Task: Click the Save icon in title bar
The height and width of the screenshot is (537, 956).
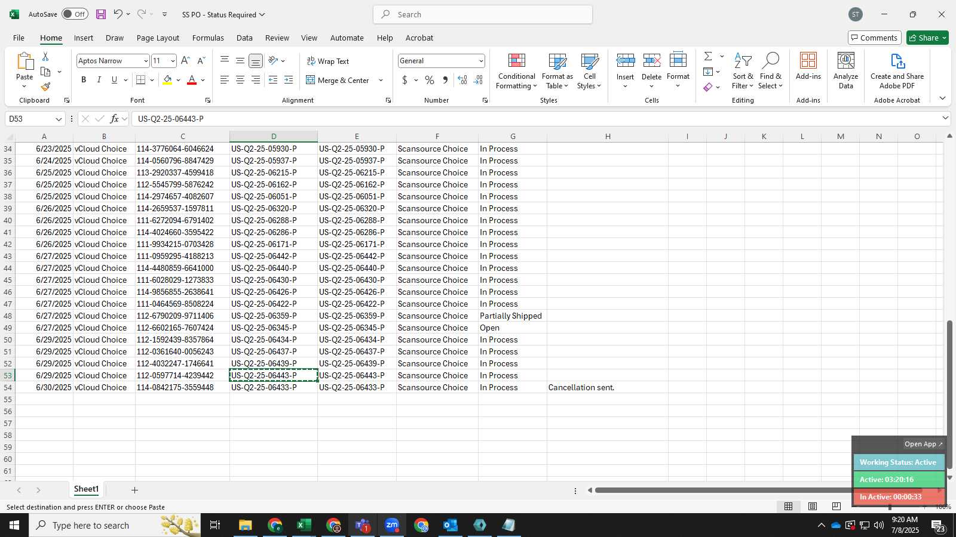Action: [101, 14]
